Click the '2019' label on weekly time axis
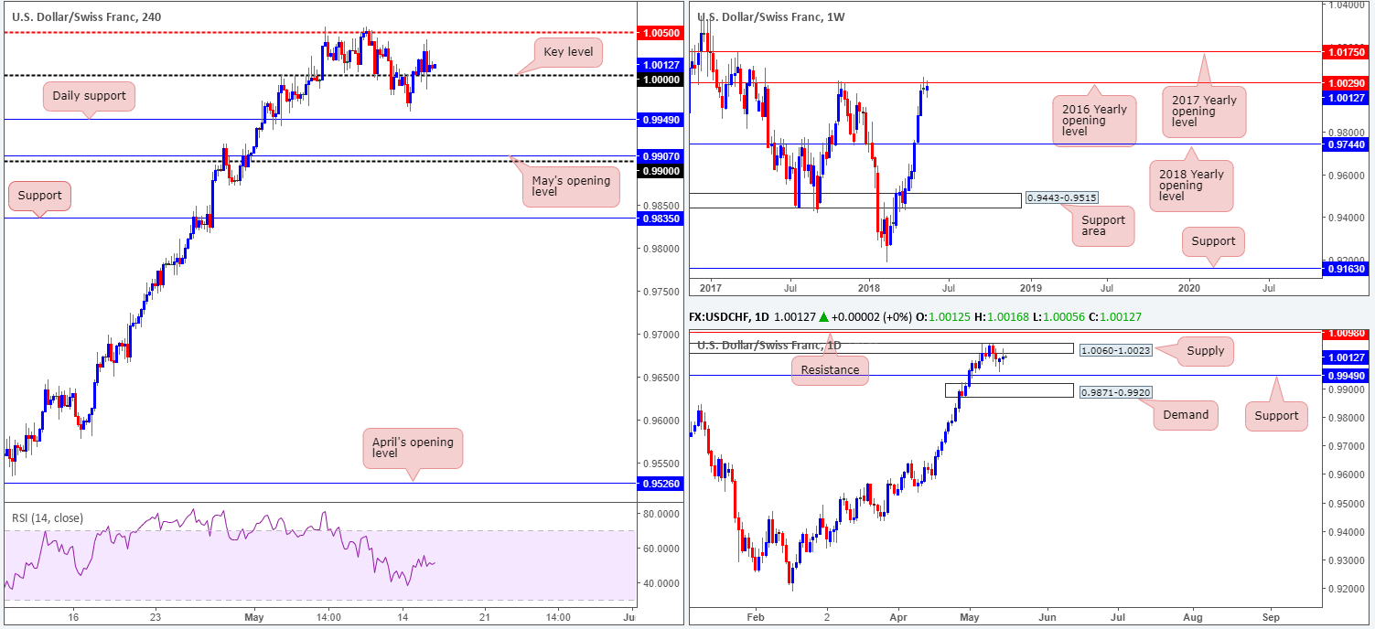Image resolution: width=1375 pixels, height=629 pixels. pyautogui.click(x=1030, y=288)
